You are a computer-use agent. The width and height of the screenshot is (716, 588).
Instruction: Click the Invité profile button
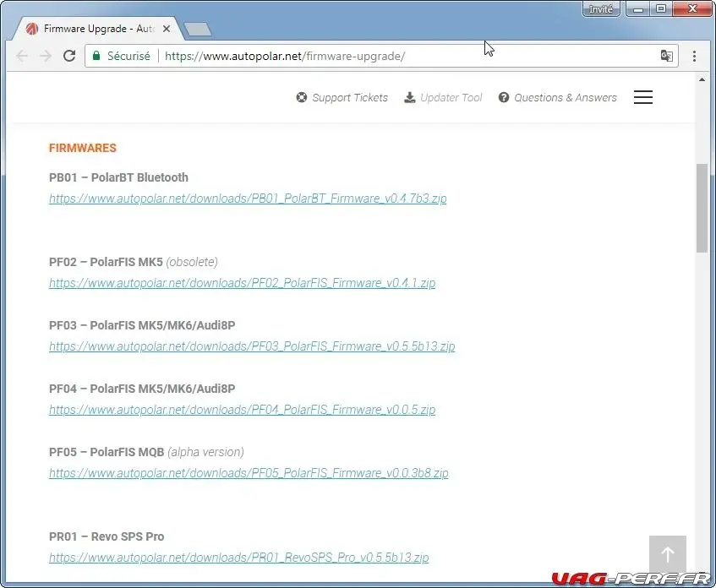pos(601,9)
